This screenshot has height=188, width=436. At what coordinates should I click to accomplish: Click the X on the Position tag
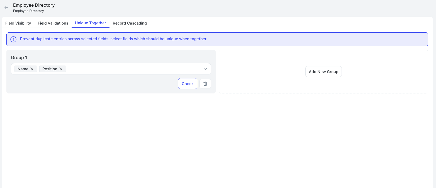point(61,69)
